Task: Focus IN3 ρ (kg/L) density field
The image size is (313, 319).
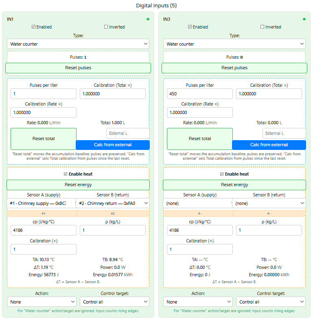Action: tap(269, 230)
